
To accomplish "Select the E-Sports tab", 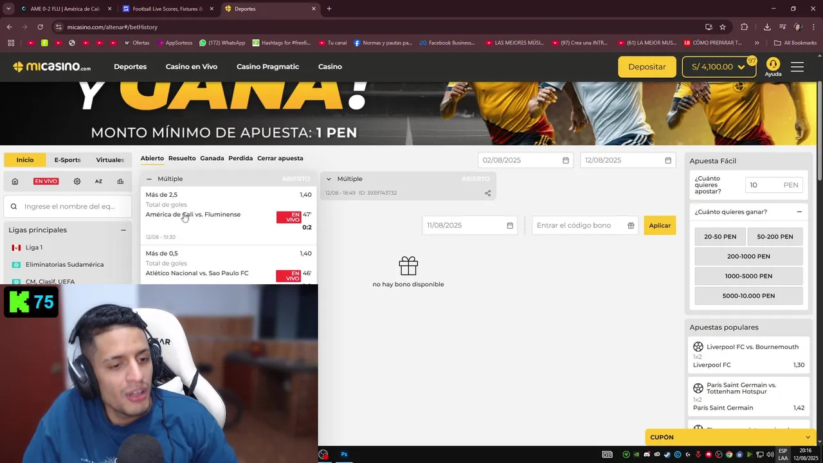I will (x=68, y=160).
